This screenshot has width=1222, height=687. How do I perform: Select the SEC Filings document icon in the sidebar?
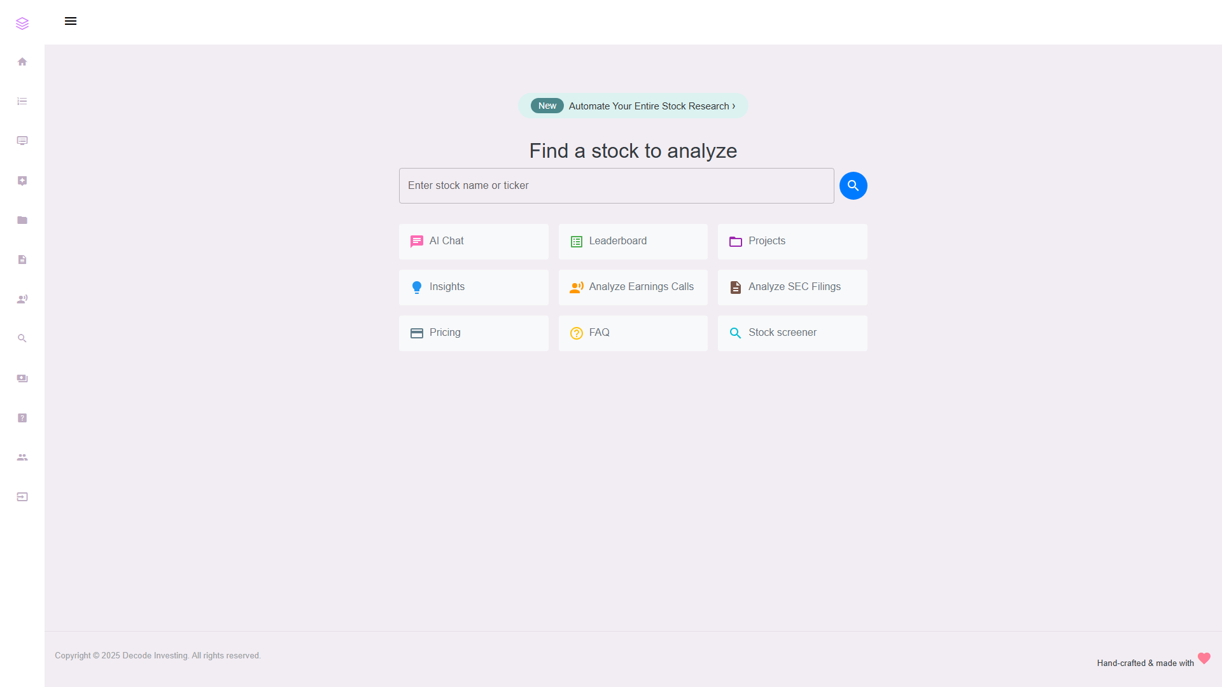22,260
